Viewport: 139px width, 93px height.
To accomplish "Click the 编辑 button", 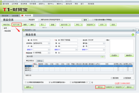I will (x=25, y=25).
